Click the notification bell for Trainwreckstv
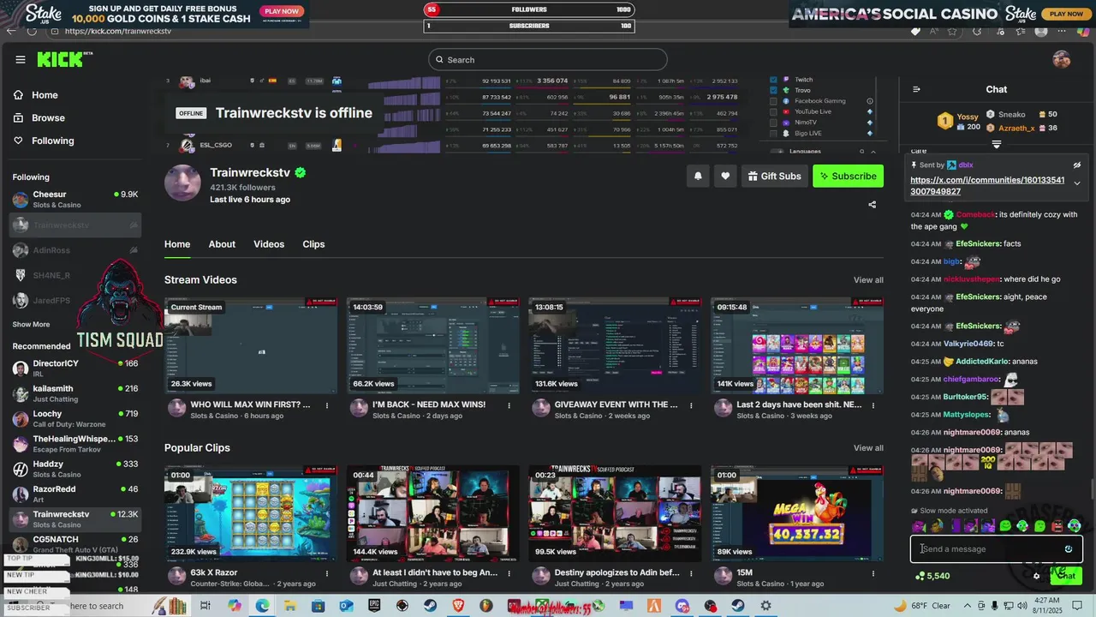The height and width of the screenshot is (617, 1096). pos(698,176)
